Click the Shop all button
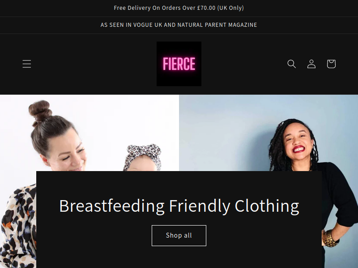Viewport: 358px width, 268px height. 179,235
